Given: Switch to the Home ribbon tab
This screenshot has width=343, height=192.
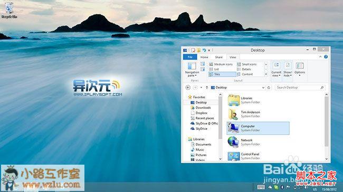Looking at the screenshot, I should (x=204, y=57).
